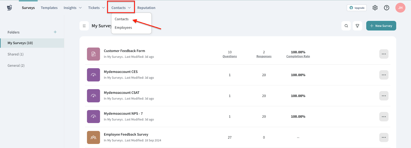411x148 pixels.
Task: Click the Upgrade button
Action: click(357, 8)
